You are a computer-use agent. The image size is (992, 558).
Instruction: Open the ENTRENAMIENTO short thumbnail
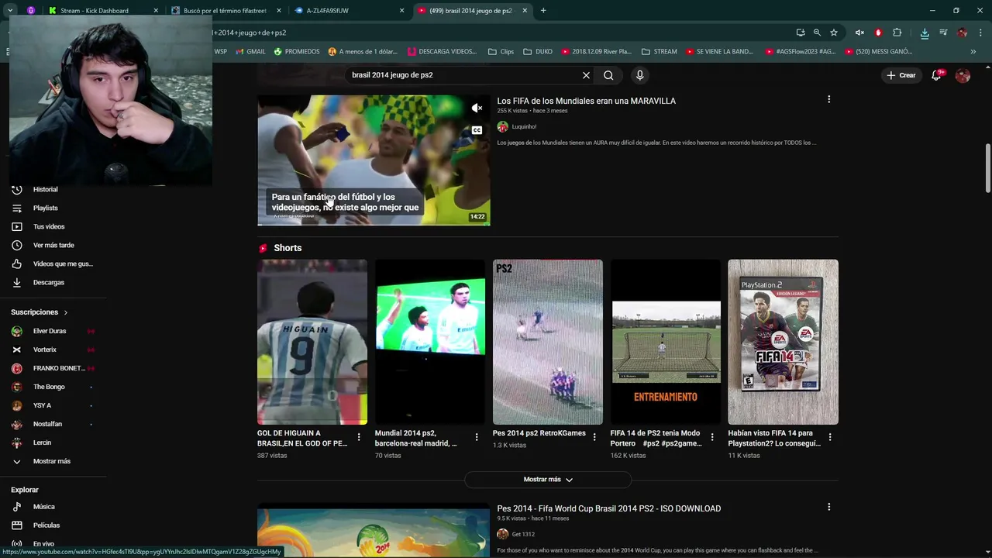click(x=666, y=342)
